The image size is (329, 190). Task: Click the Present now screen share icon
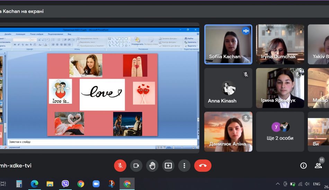[168, 166]
